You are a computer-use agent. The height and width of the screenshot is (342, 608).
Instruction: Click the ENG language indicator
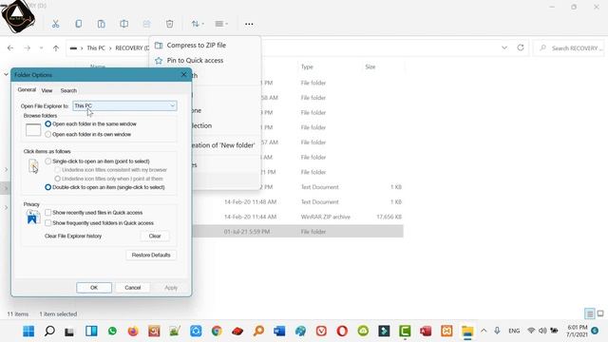514,331
